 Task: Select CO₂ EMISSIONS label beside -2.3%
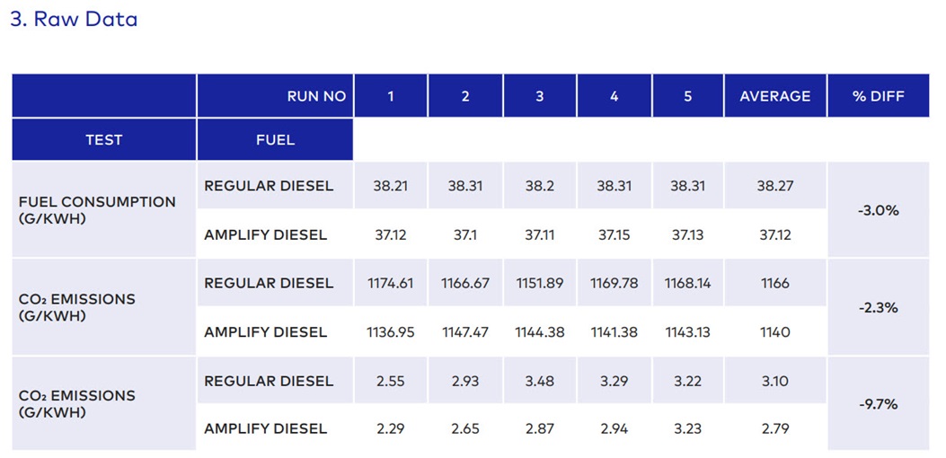(x=77, y=306)
